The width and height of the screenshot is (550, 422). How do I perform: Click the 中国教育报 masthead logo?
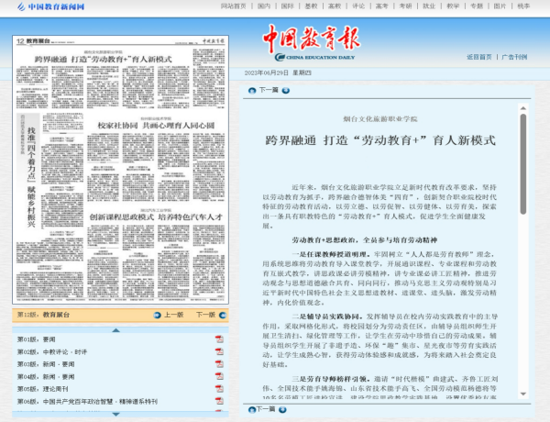[312, 42]
